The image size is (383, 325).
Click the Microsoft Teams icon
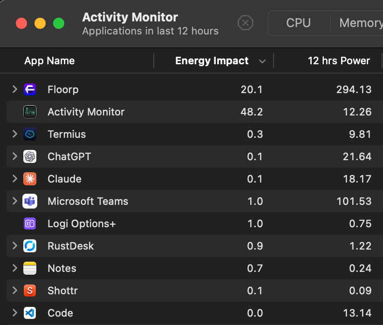coord(30,201)
